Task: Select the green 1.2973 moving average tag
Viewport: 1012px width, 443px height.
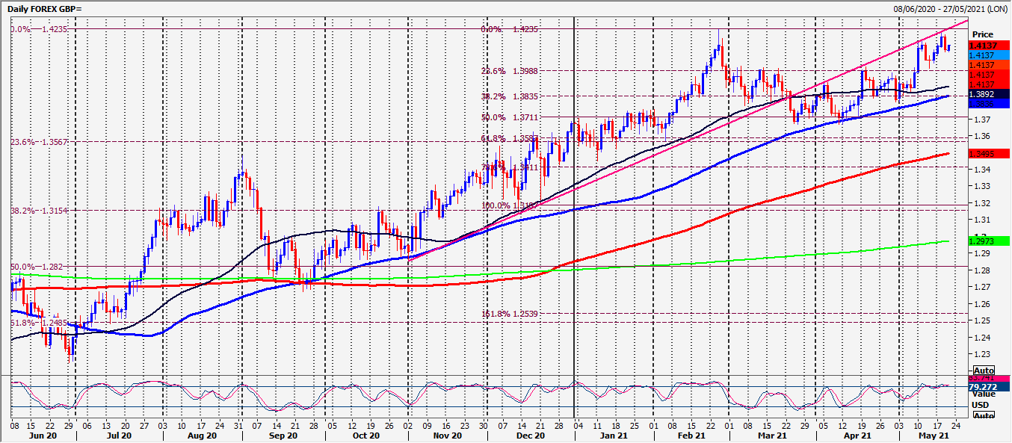Action: 982,241
